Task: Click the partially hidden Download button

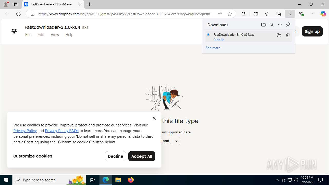Action: pos(167,141)
